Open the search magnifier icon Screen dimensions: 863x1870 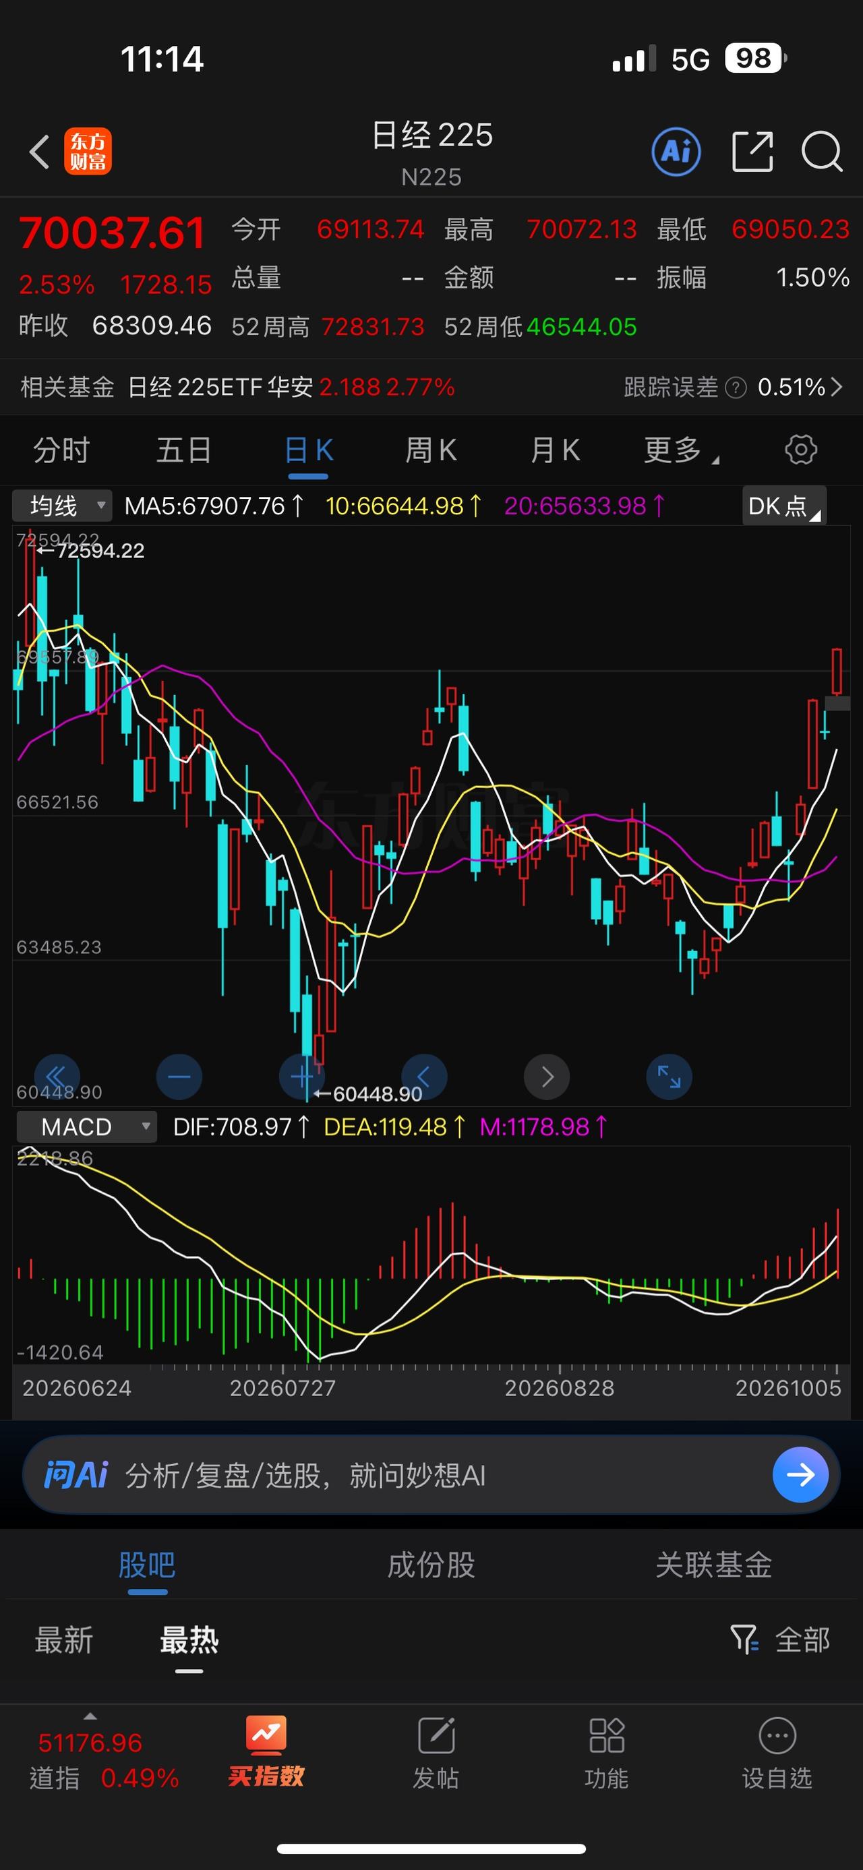click(x=822, y=152)
